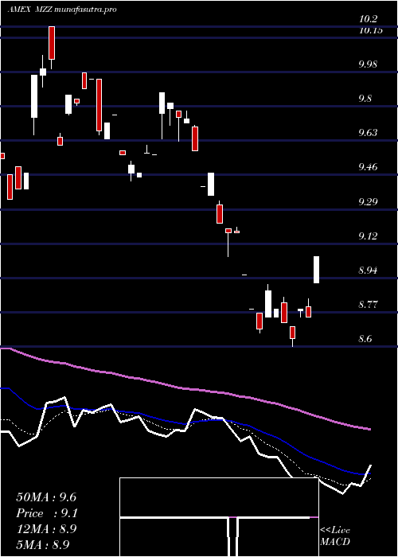Click the <<Live MACD label

click(335, 536)
